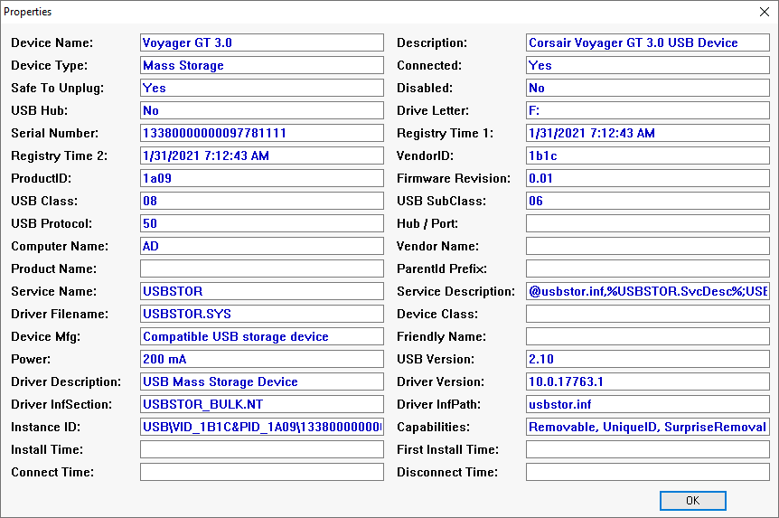Click the Power field '200 mA'
Screen dimensions: 779x518
coord(262,360)
